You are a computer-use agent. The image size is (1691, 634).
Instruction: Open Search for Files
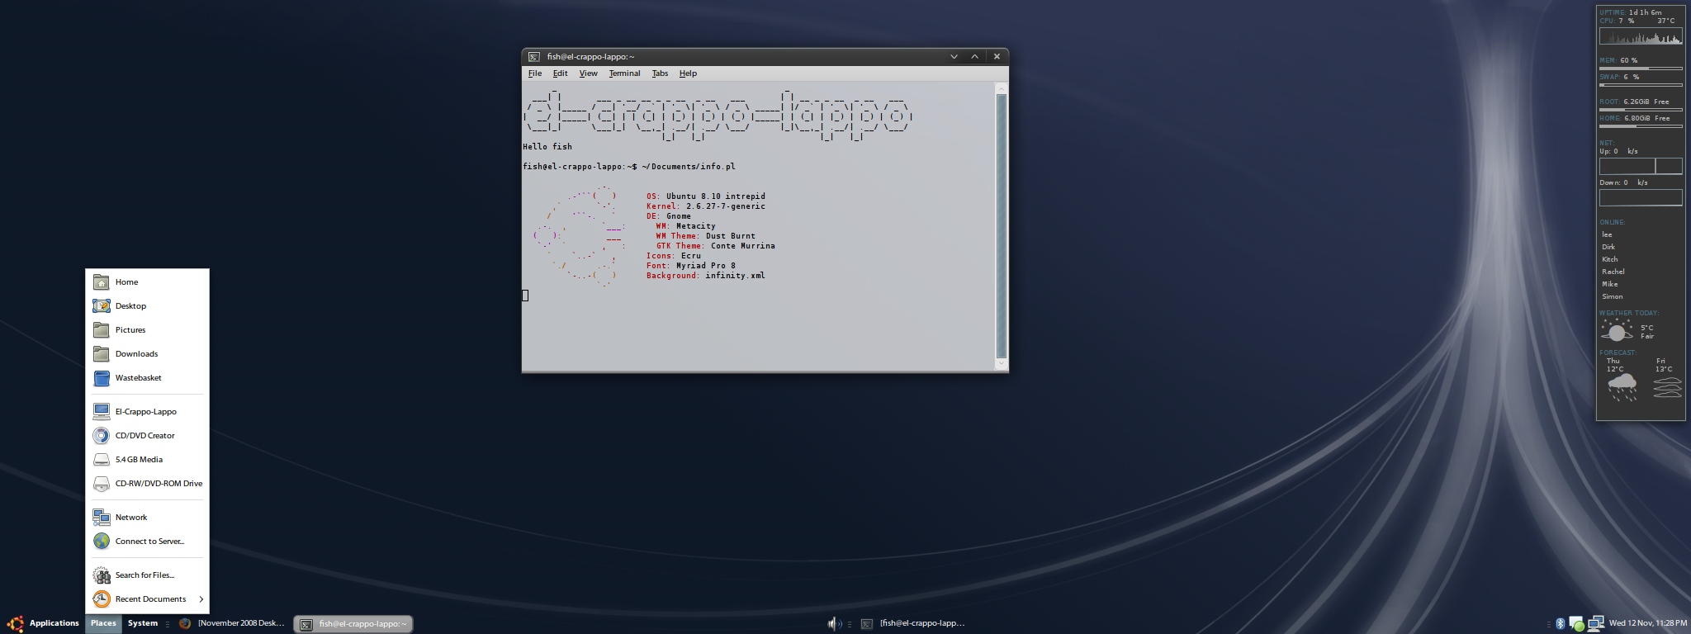point(144,575)
